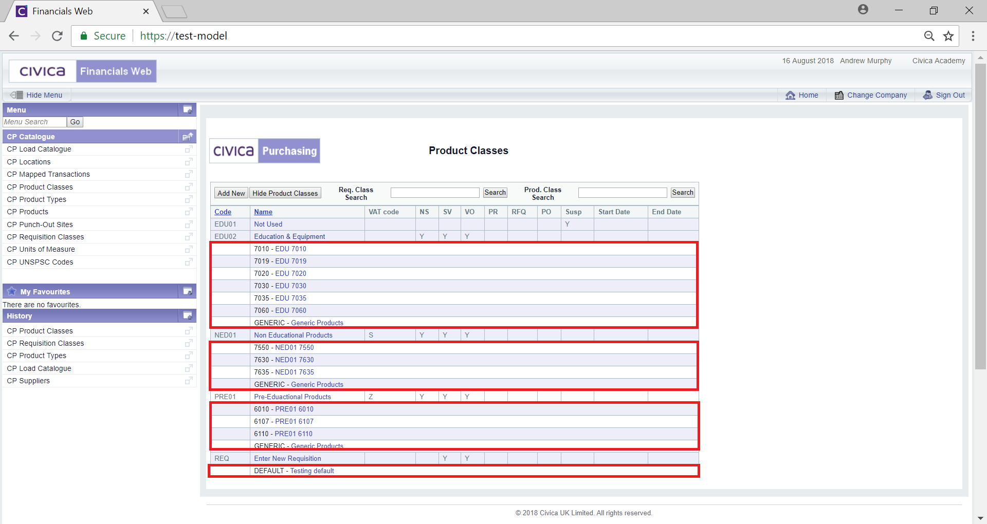Screen dimensions: 987x524
Task: Open CP Punch-Out Sites popout icon
Action: pos(189,224)
